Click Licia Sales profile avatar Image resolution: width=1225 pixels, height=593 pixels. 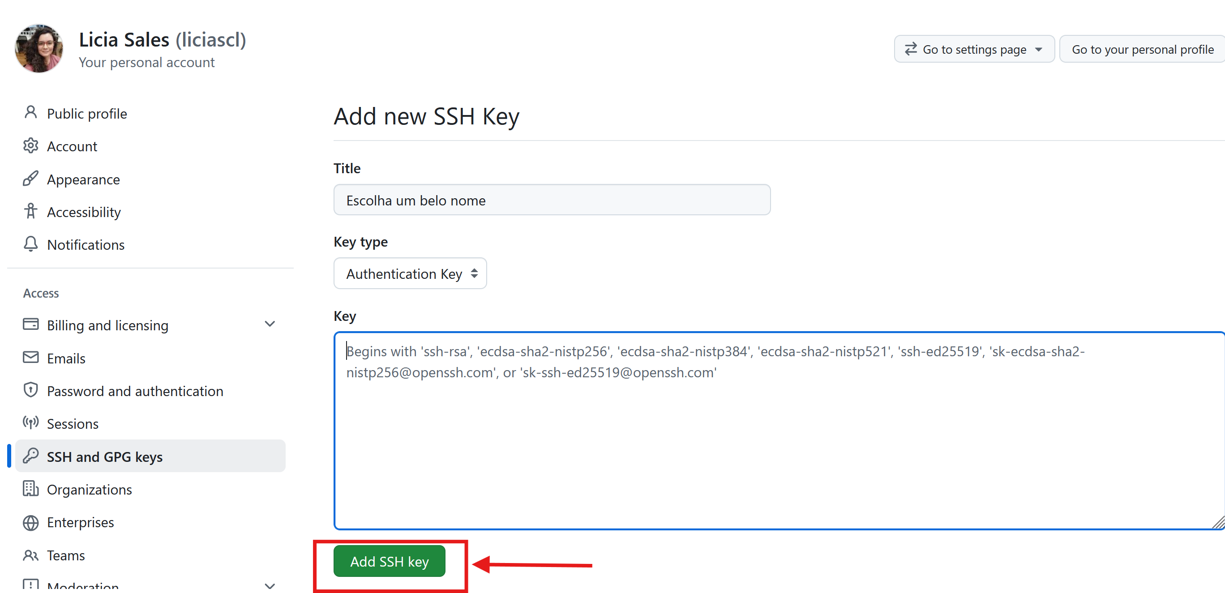point(39,48)
